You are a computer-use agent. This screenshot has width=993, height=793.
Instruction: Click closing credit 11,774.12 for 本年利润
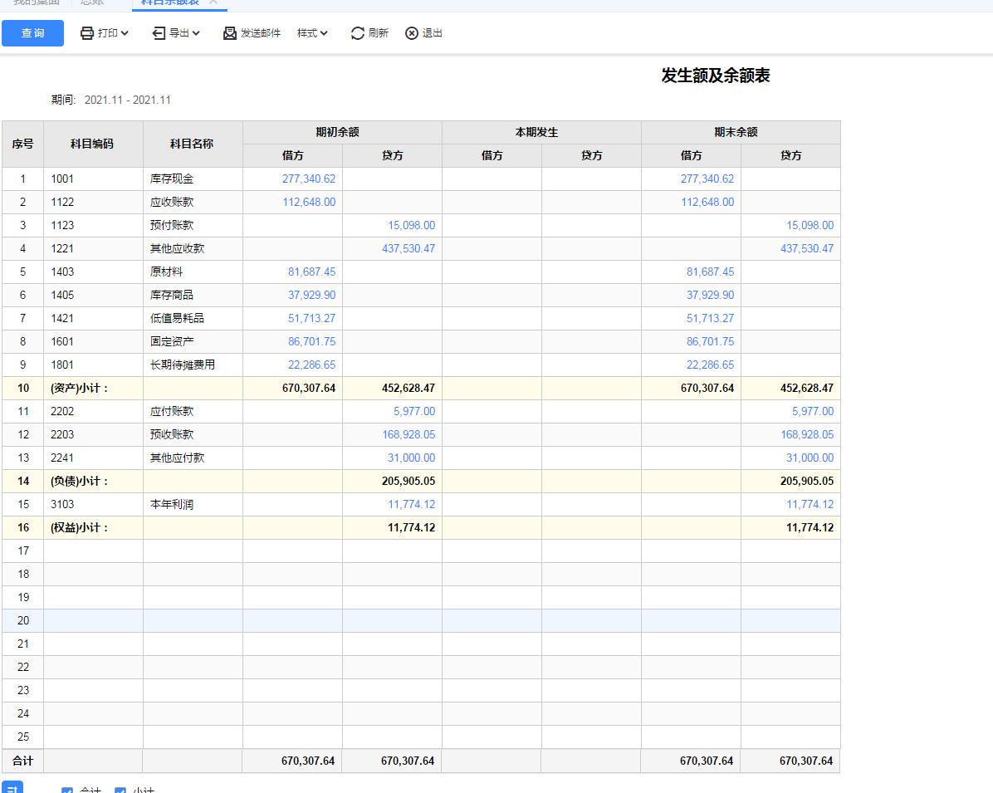810,505
